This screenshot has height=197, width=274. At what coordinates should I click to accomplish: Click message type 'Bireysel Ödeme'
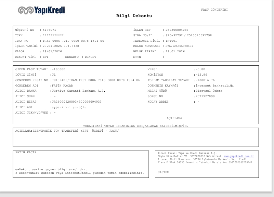(x=209, y=91)
